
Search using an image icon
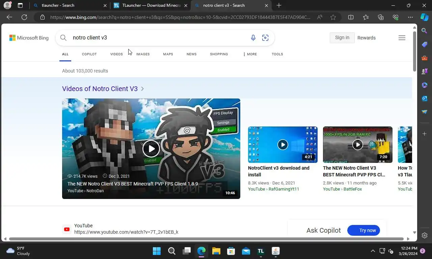tap(265, 38)
